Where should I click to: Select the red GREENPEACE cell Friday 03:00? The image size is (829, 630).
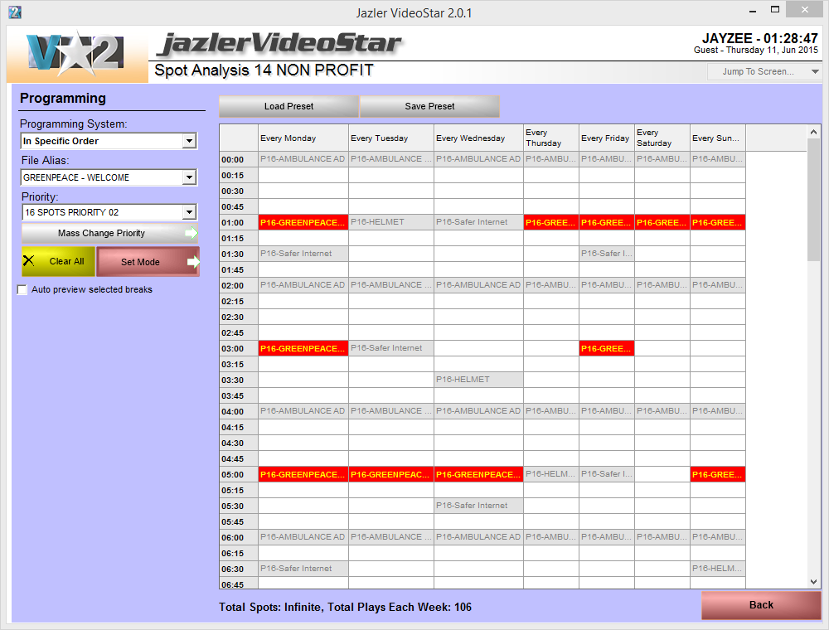(x=606, y=349)
